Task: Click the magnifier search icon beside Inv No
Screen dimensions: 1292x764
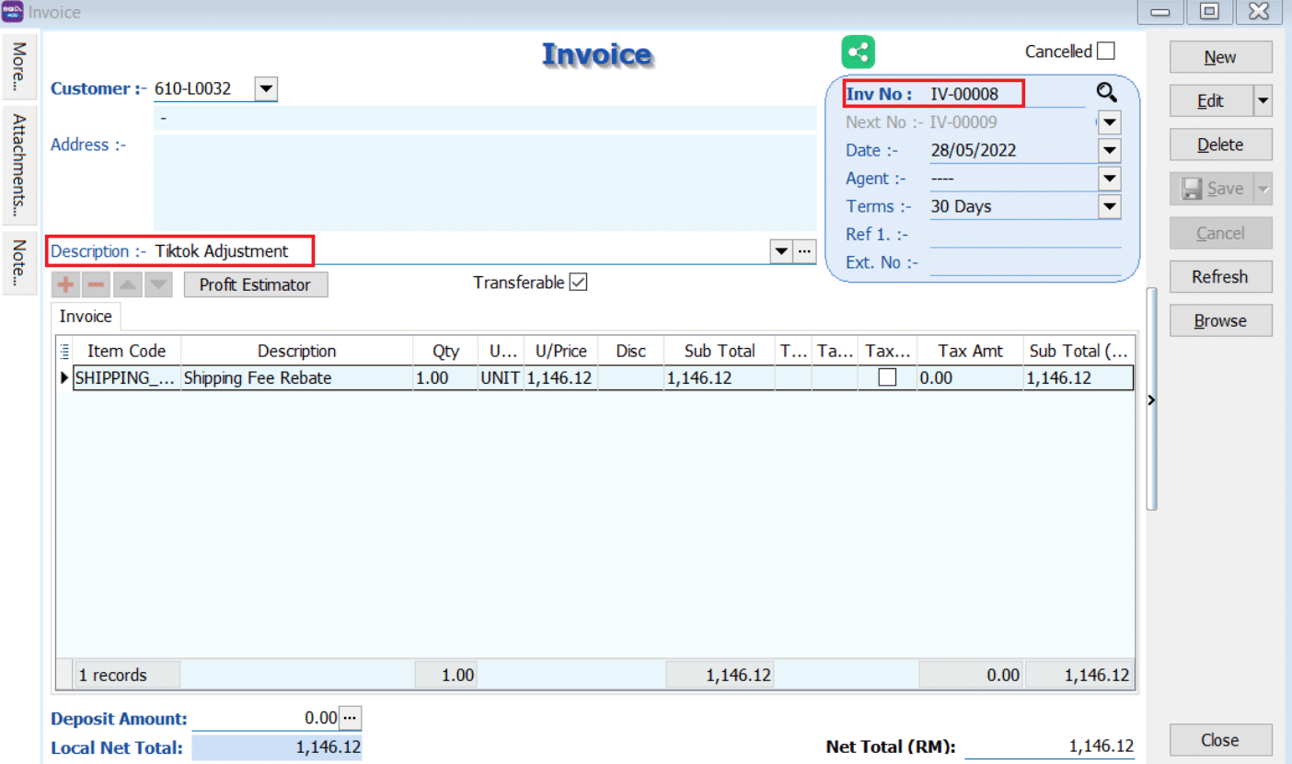Action: tap(1106, 92)
